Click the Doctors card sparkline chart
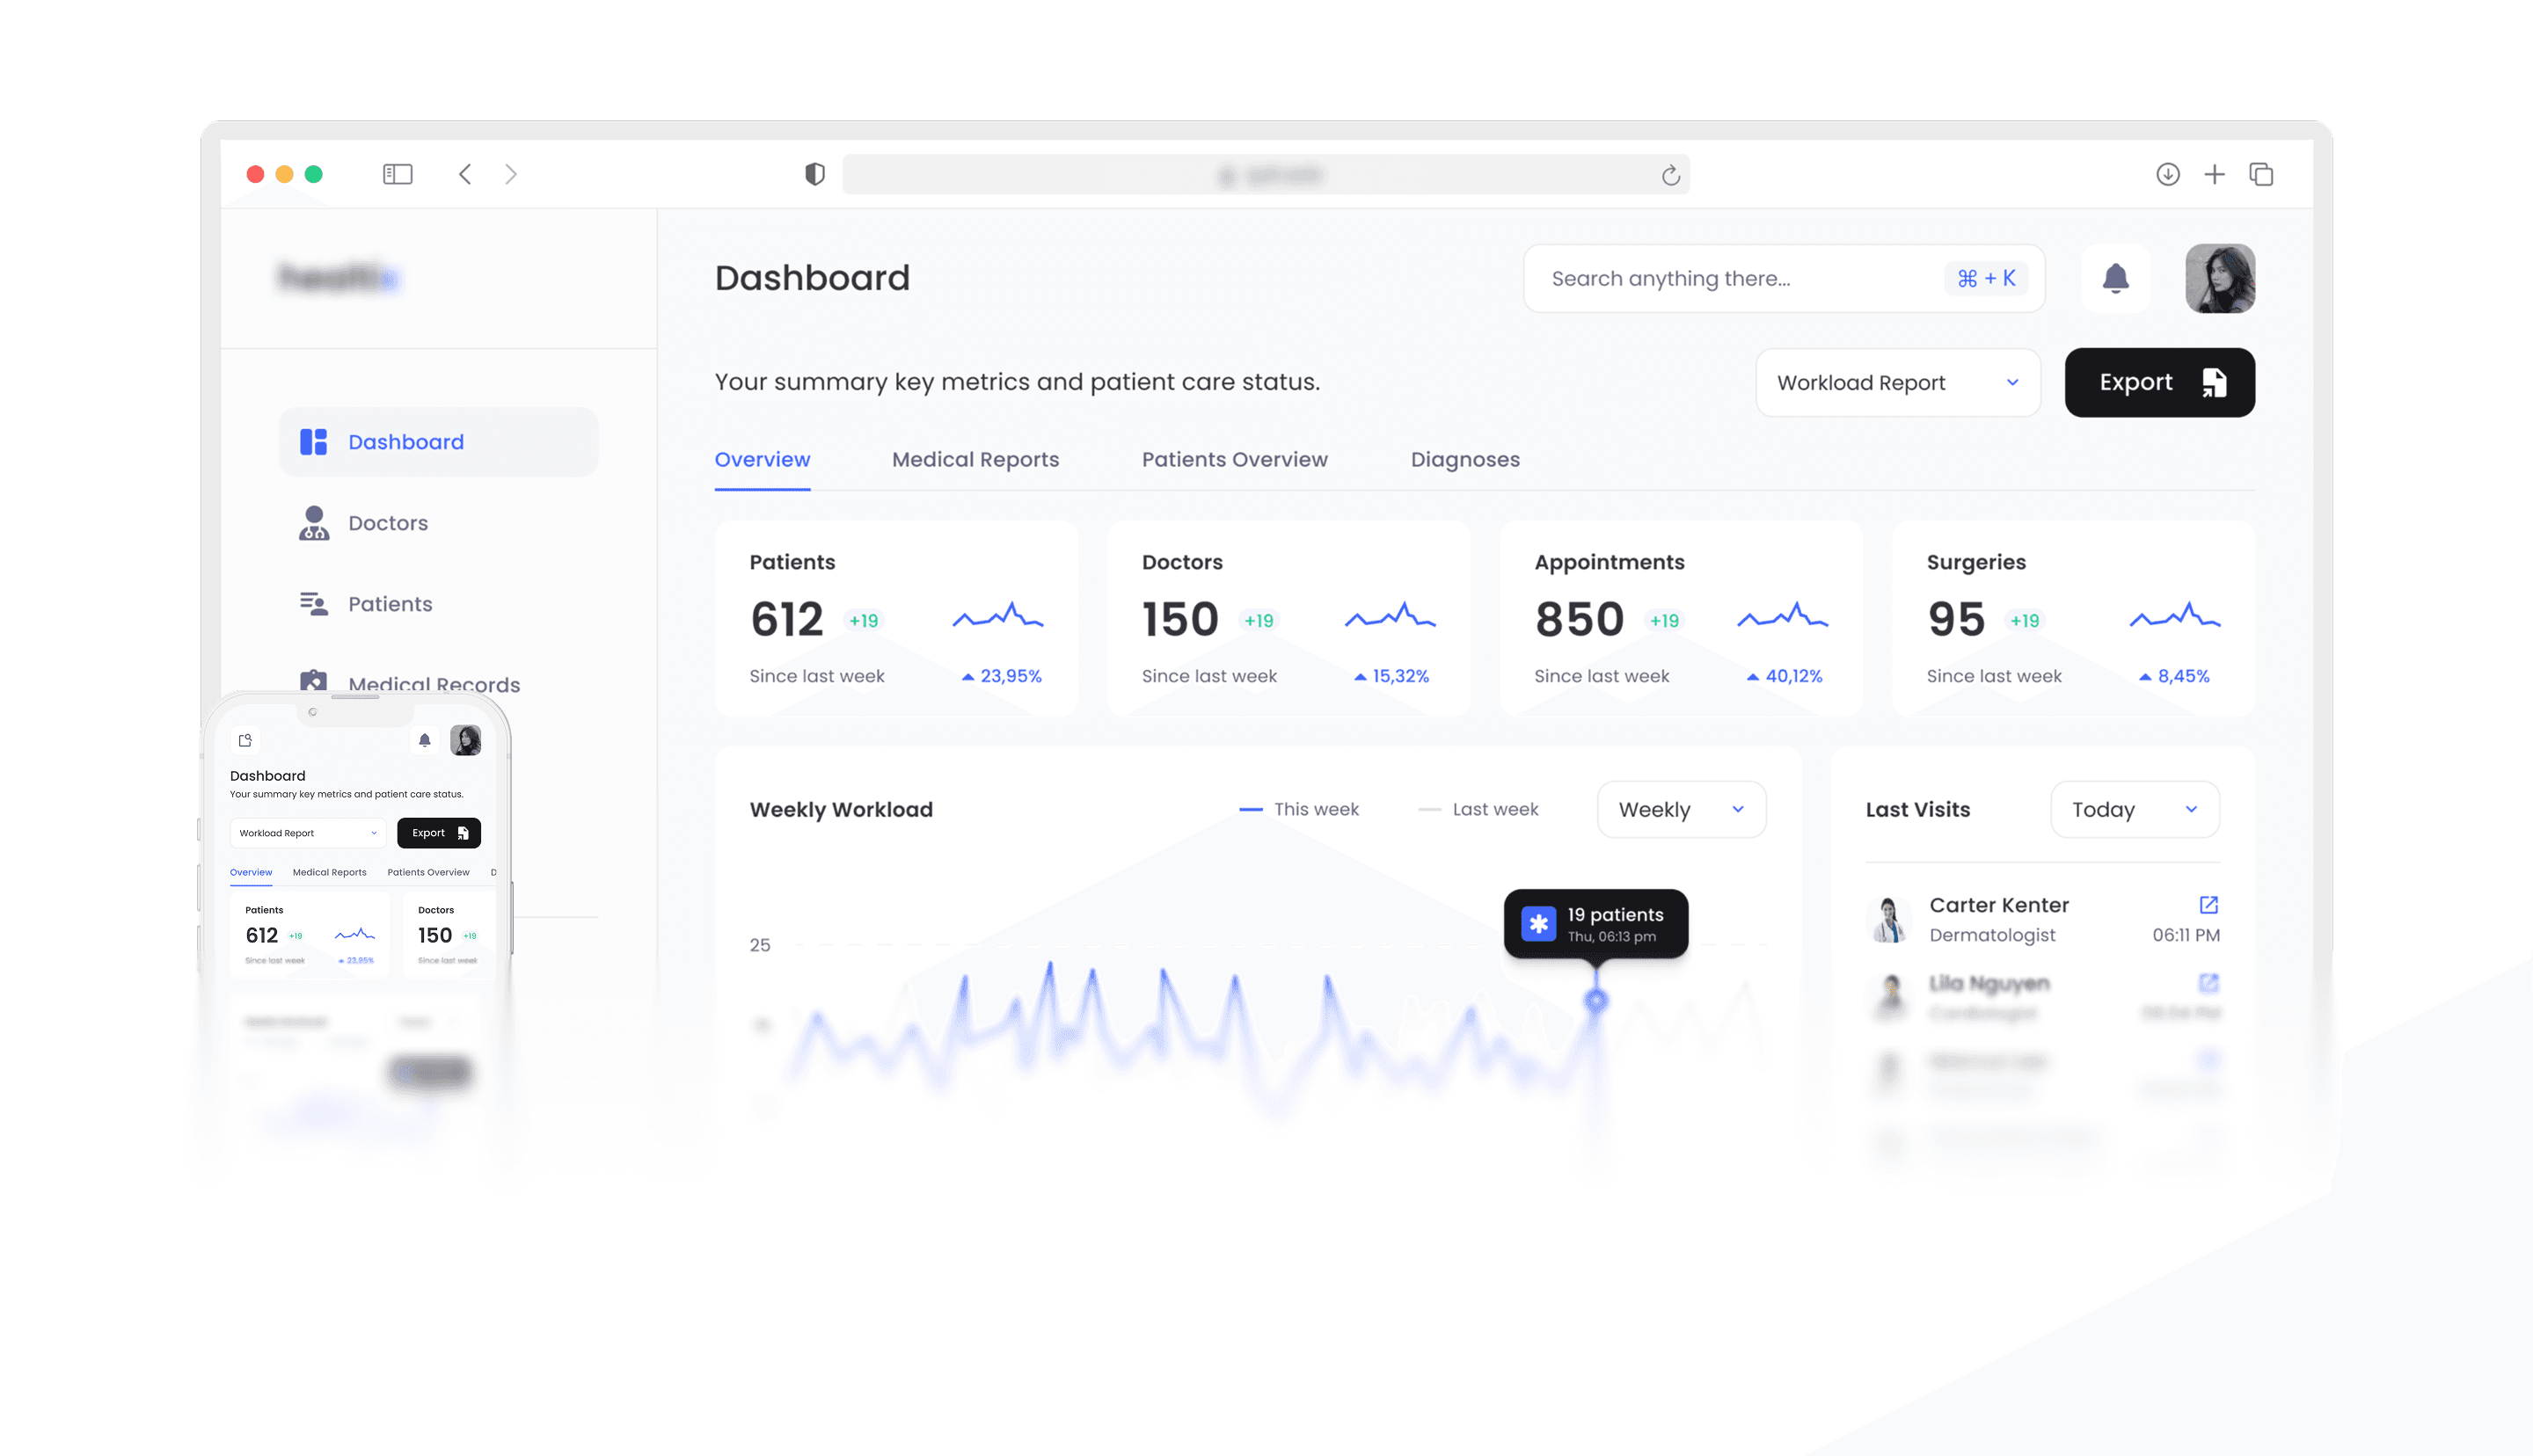Screen dimensions: 2533x1456 pos(1390,615)
